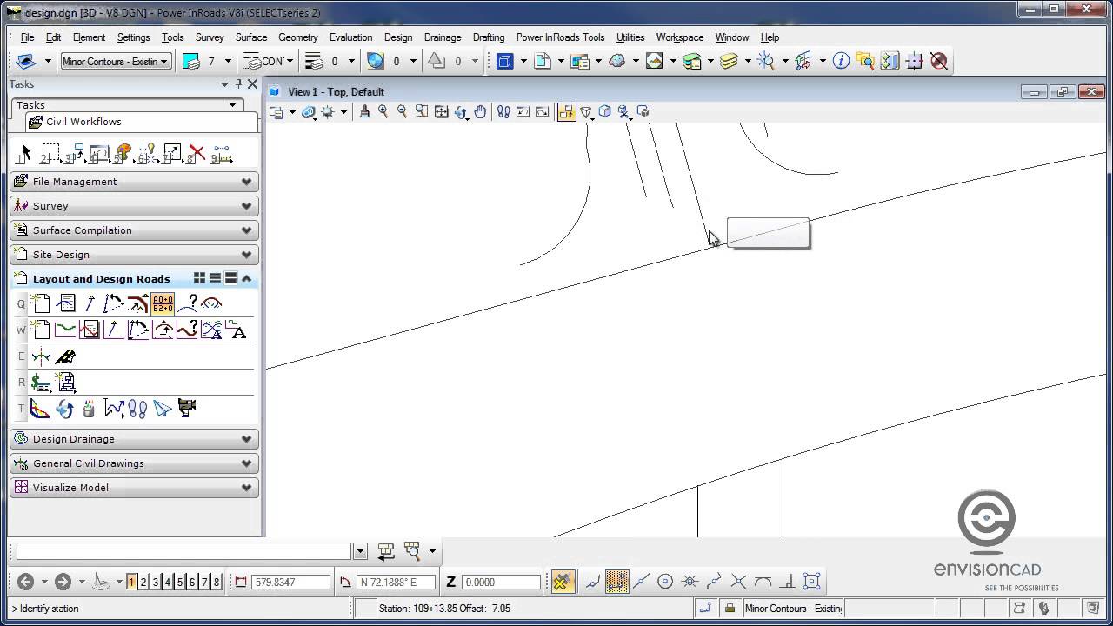Open the Measure tool numbered 9
The width and height of the screenshot is (1113, 626).
point(222,155)
